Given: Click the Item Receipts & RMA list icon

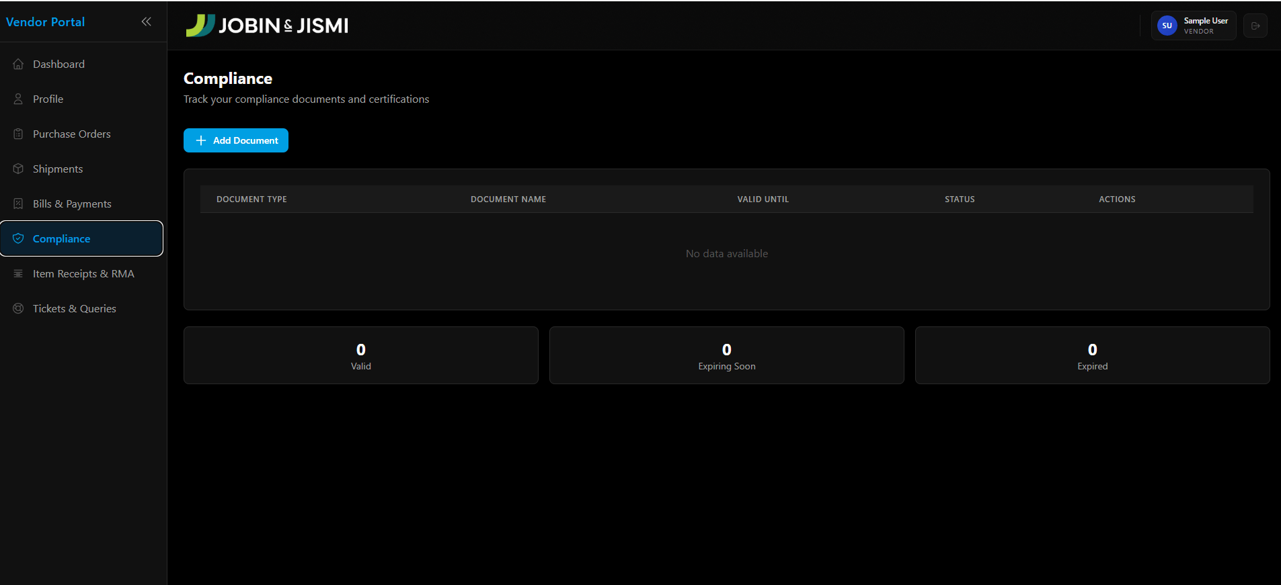Looking at the screenshot, I should [x=18, y=274].
